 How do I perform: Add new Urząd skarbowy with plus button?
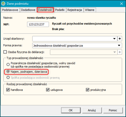tap(120, 39)
